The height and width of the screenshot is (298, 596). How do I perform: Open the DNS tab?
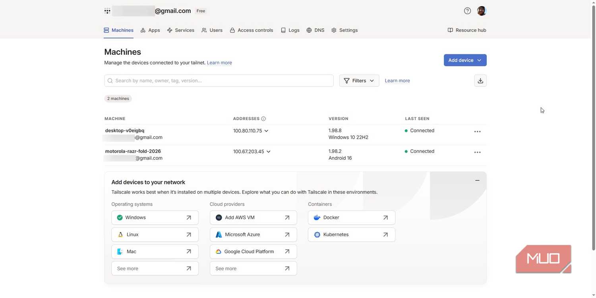coord(315,30)
